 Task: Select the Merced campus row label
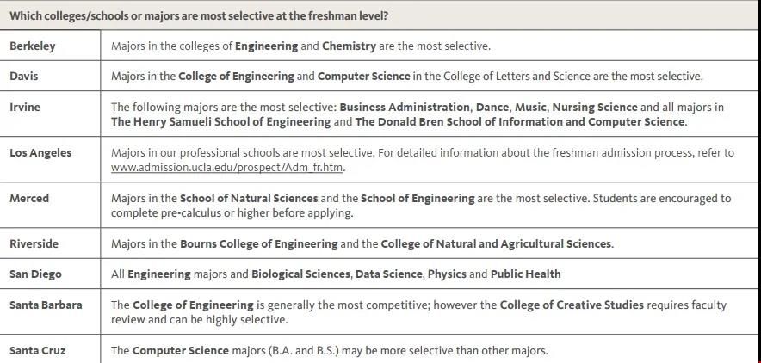[29, 198]
